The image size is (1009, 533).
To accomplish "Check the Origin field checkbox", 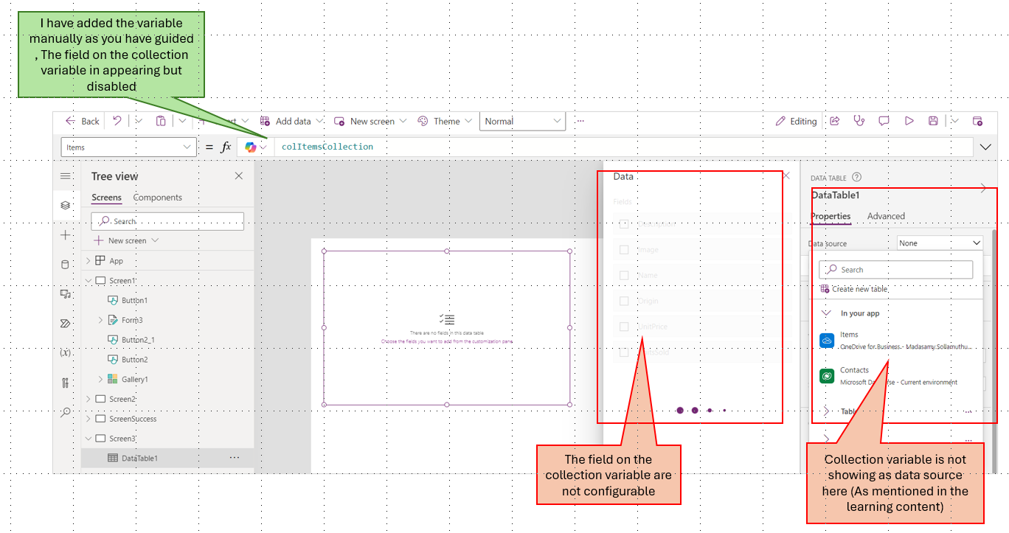I will (623, 301).
